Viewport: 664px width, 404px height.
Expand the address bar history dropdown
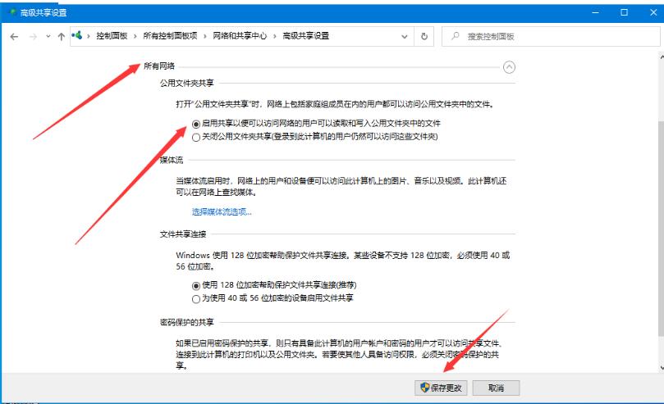tap(405, 37)
